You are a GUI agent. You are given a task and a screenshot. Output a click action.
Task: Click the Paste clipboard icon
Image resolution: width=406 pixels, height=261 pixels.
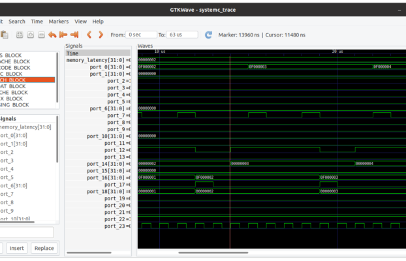click(x=4, y=35)
